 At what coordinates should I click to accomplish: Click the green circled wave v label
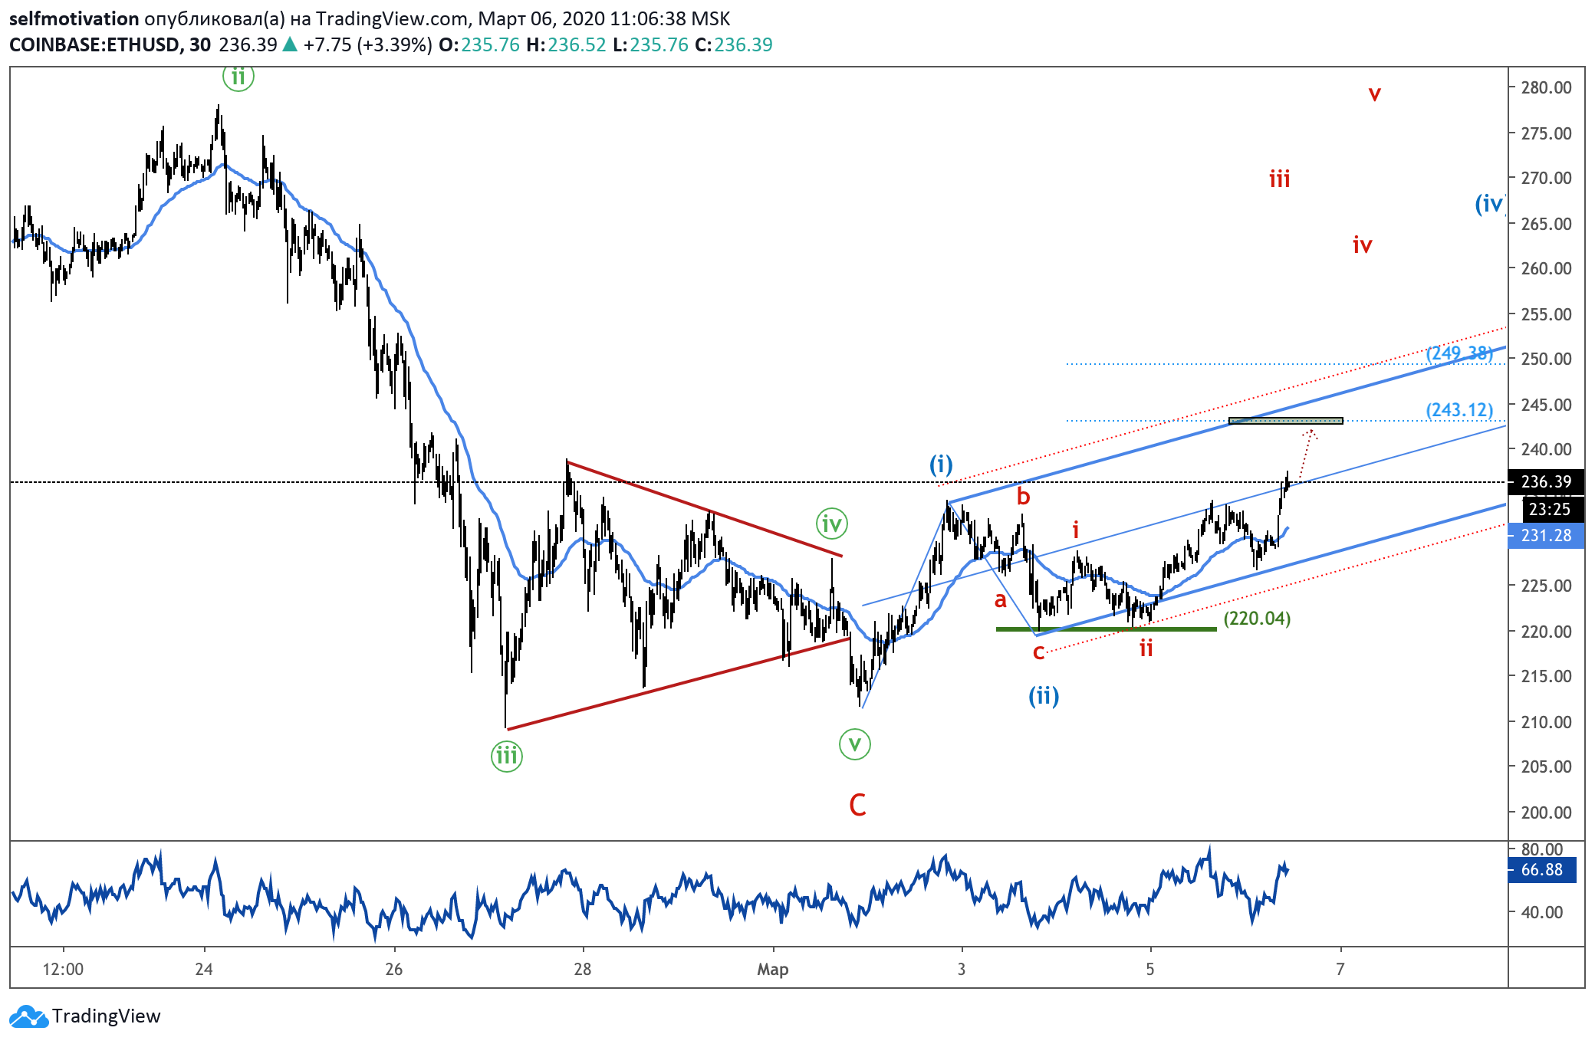point(855,744)
